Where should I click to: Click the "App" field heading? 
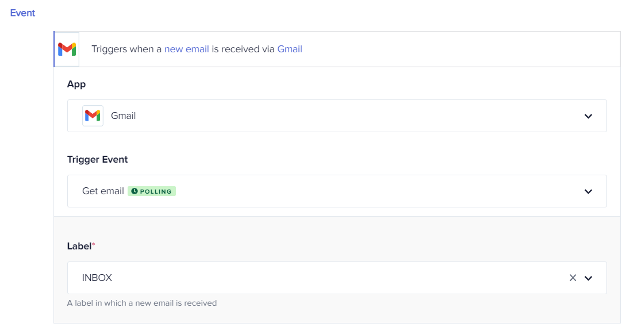[76, 84]
